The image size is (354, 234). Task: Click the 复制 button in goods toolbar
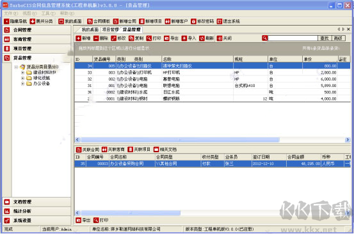[x=136, y=38]
